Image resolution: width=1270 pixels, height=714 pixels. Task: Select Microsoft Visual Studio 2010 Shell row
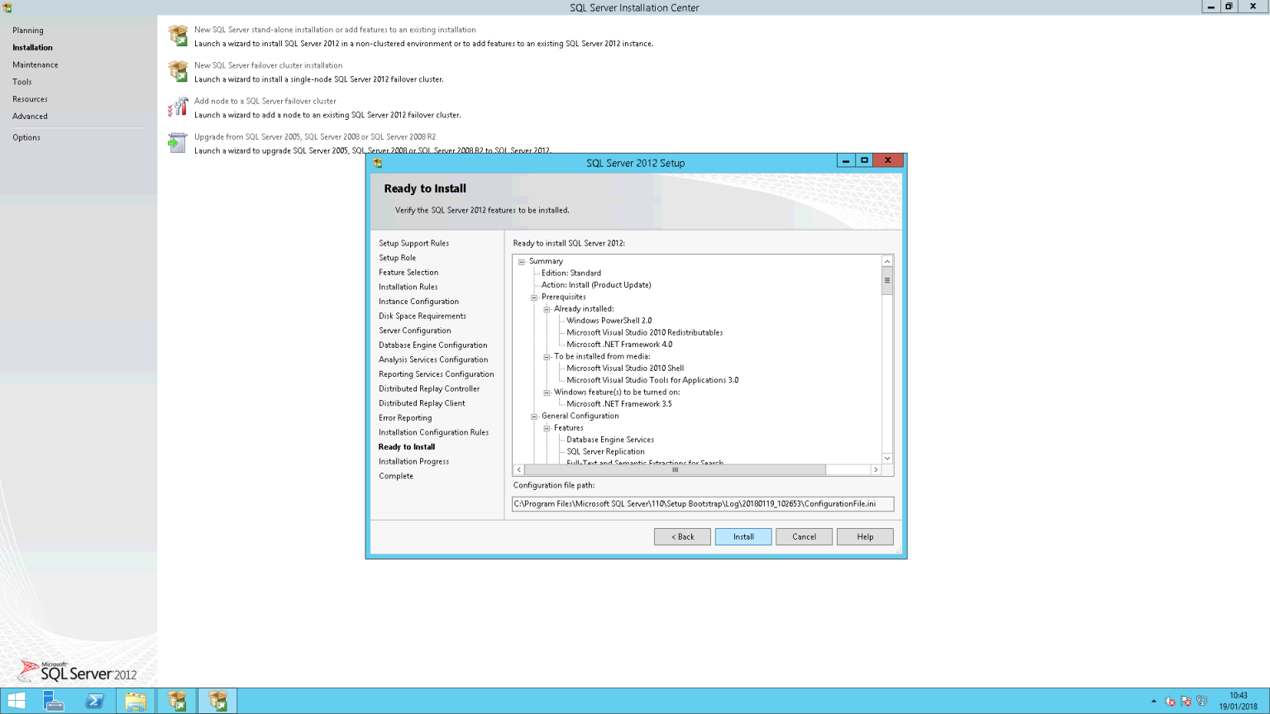coord(625,369)
